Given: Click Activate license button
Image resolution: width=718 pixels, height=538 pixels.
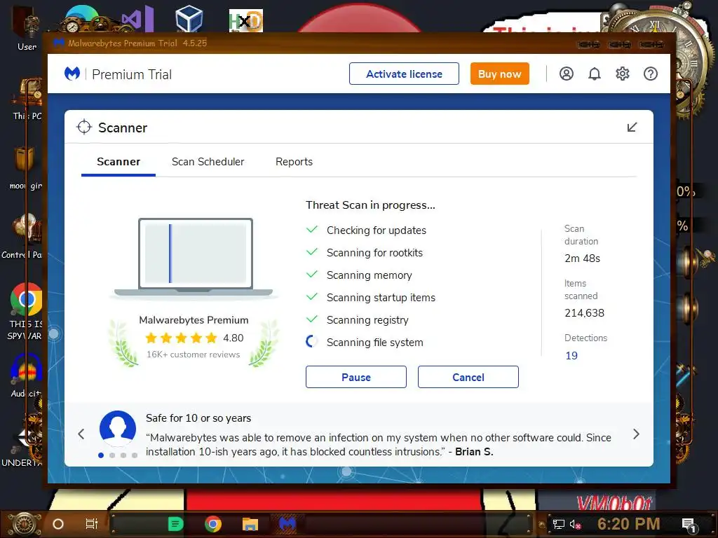Looking at the screenshot, I should (404, 74).
